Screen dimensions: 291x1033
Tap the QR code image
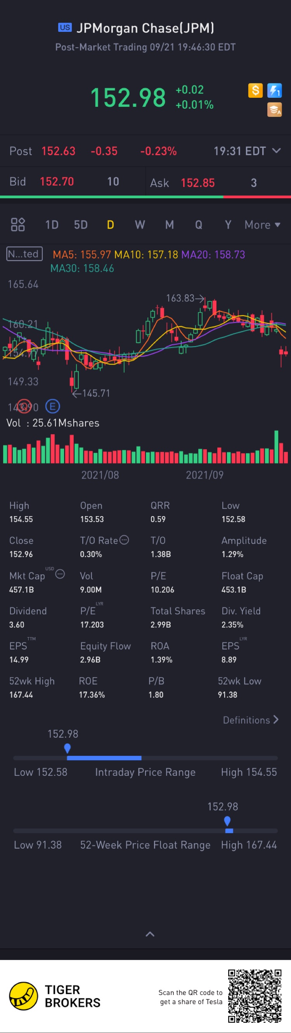(x=255, y=996)
